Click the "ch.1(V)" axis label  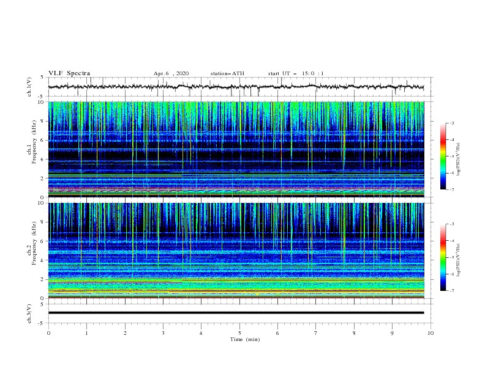[x=29, y=87]
